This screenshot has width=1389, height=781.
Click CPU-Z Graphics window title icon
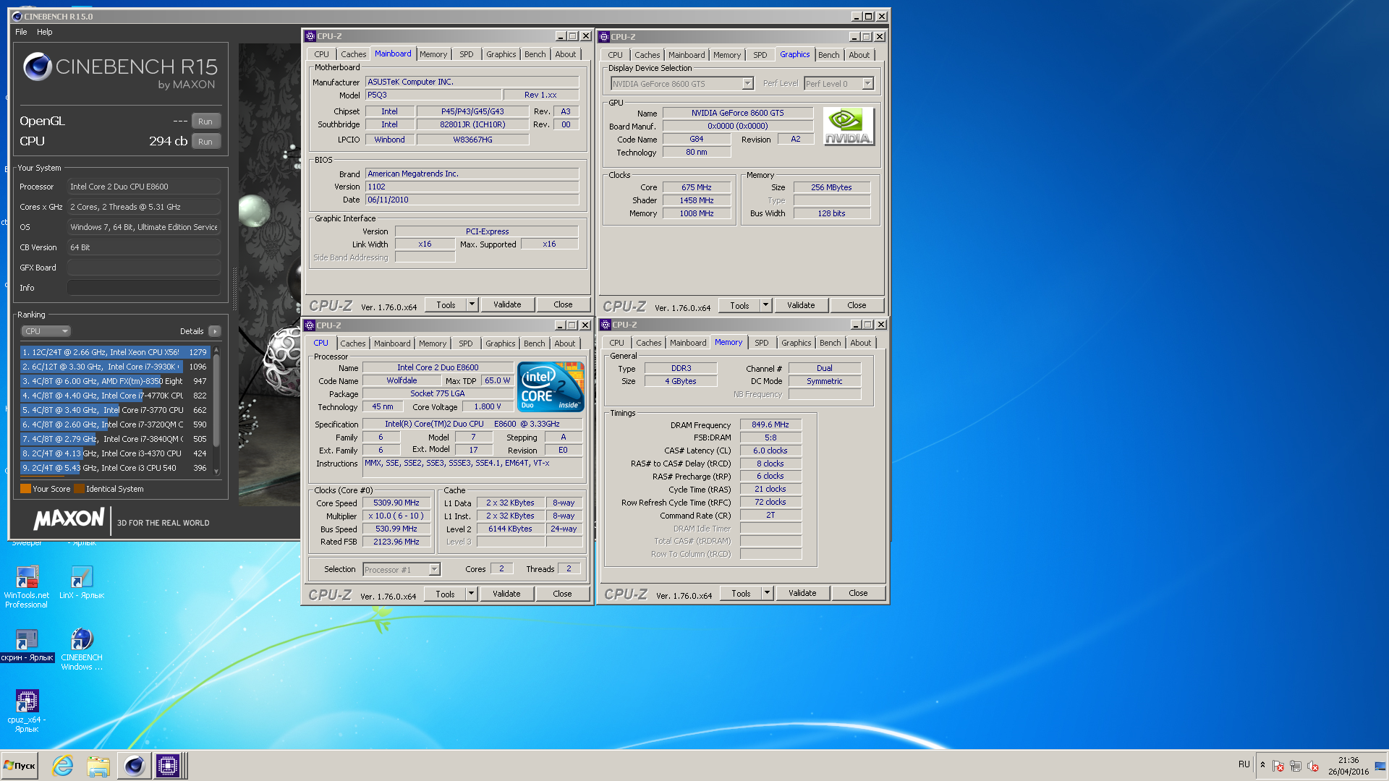point(604,37)
